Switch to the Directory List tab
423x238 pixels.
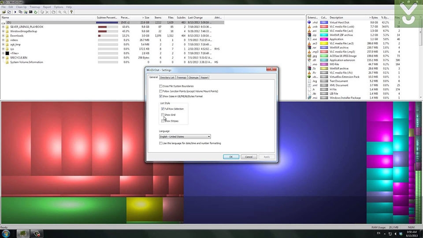point(167,78)
